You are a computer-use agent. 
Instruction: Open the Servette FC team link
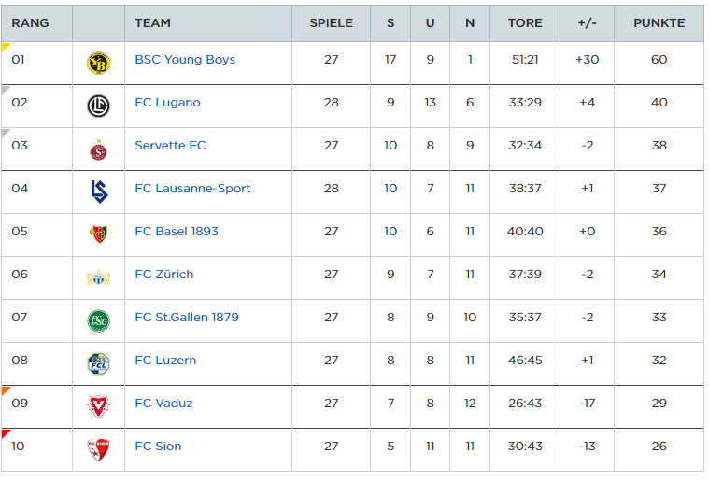[x=170, y=145]
